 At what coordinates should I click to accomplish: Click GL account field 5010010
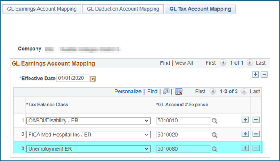coord(183,121)
